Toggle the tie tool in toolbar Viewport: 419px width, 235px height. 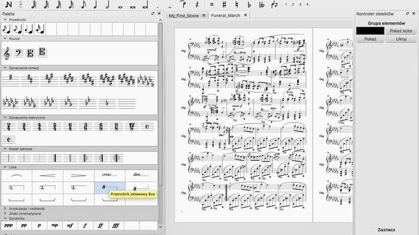[x=183, y=4]
